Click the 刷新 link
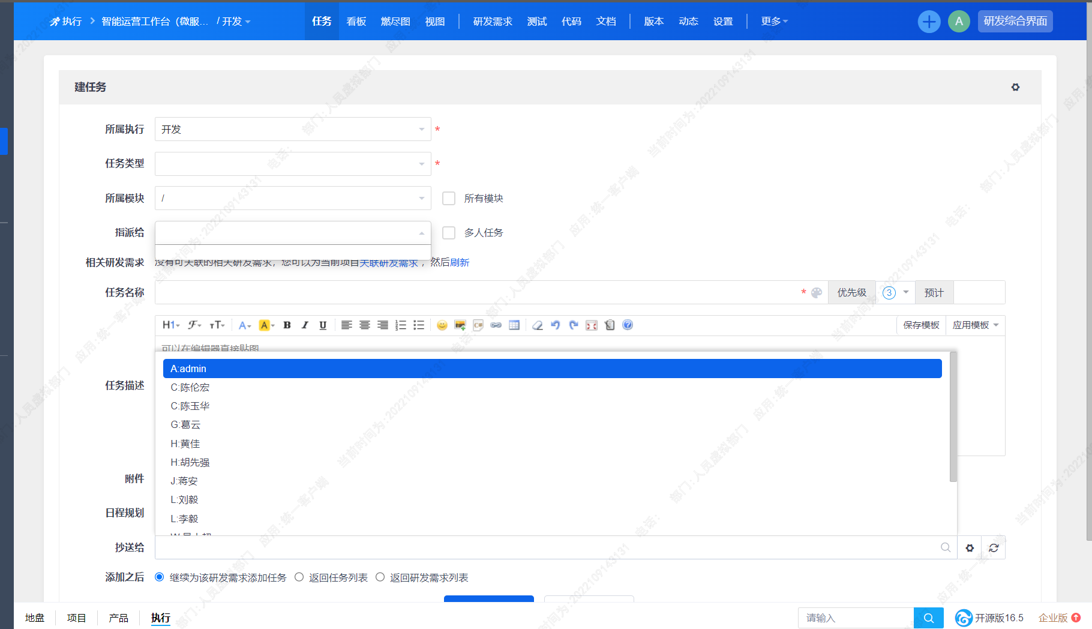Screen dimensions: 1092x629 [460, 262]
